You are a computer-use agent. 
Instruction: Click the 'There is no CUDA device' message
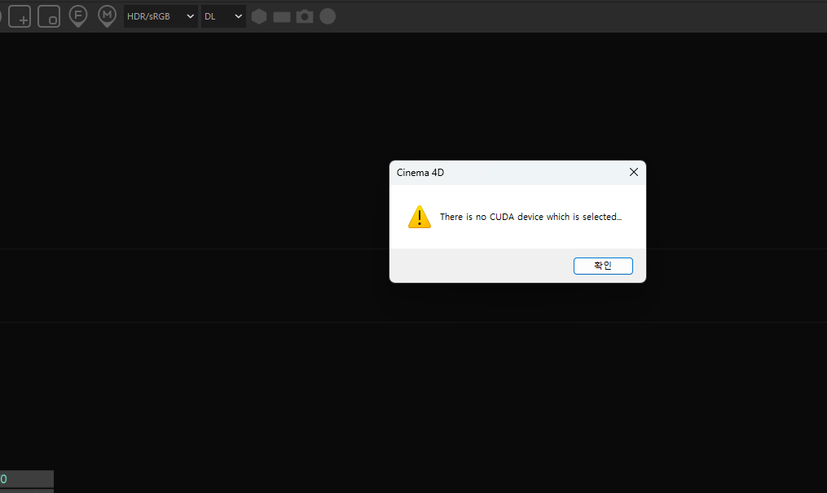[x=530, y=217]
